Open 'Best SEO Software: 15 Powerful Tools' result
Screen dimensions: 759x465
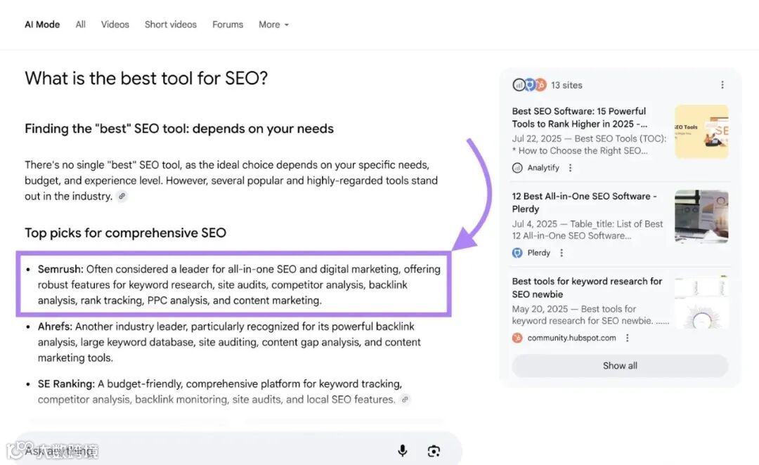pyautogui.click(x=579, y=117)
